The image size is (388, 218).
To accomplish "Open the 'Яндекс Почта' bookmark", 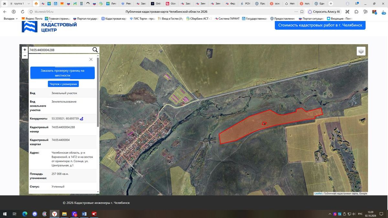I will 32,19.
